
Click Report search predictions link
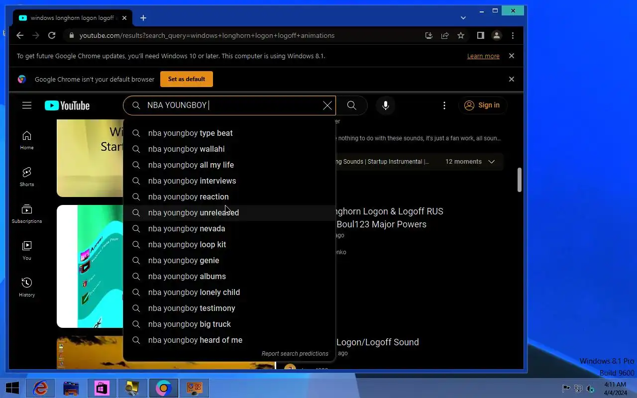295,354
